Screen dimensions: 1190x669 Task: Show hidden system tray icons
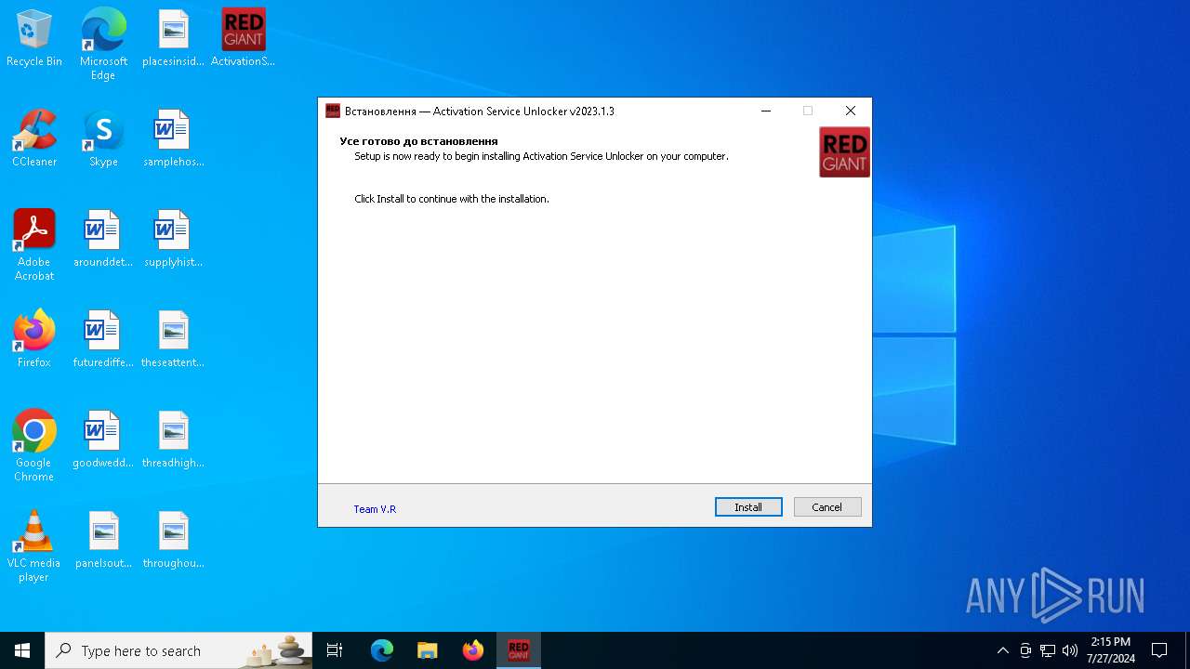coord(1002,650)
